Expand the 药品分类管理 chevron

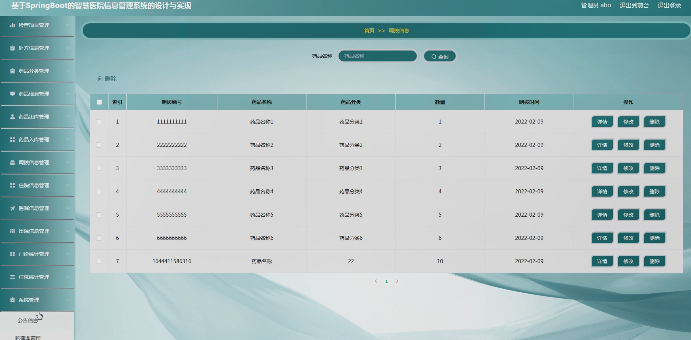pos(68,71)
